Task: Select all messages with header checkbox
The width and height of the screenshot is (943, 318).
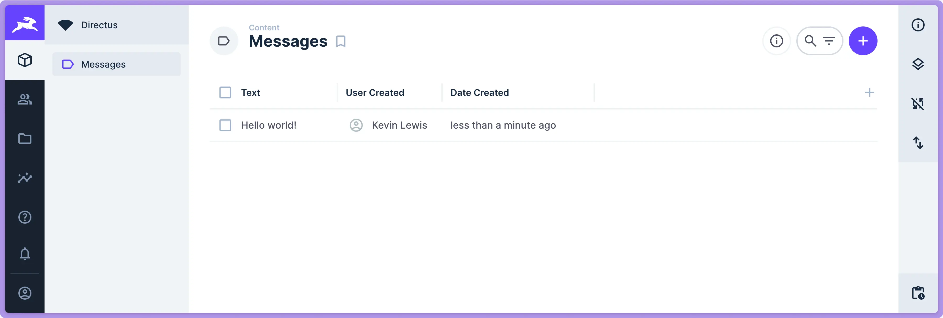Action: pyautogui.click(x=225, y=92)
